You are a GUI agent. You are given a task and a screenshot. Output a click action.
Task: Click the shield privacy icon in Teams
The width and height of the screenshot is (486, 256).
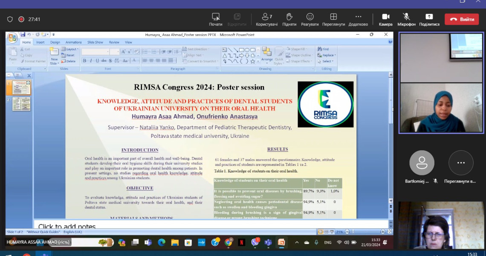click(10, 19)
